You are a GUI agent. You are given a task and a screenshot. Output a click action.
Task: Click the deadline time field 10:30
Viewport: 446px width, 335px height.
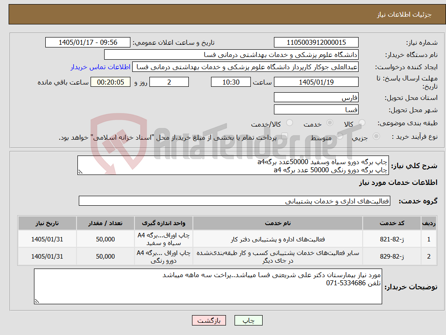coord(230,82)
